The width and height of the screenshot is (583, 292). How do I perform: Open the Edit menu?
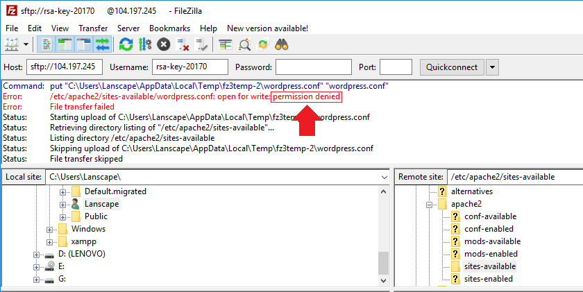tap(35, 28)
